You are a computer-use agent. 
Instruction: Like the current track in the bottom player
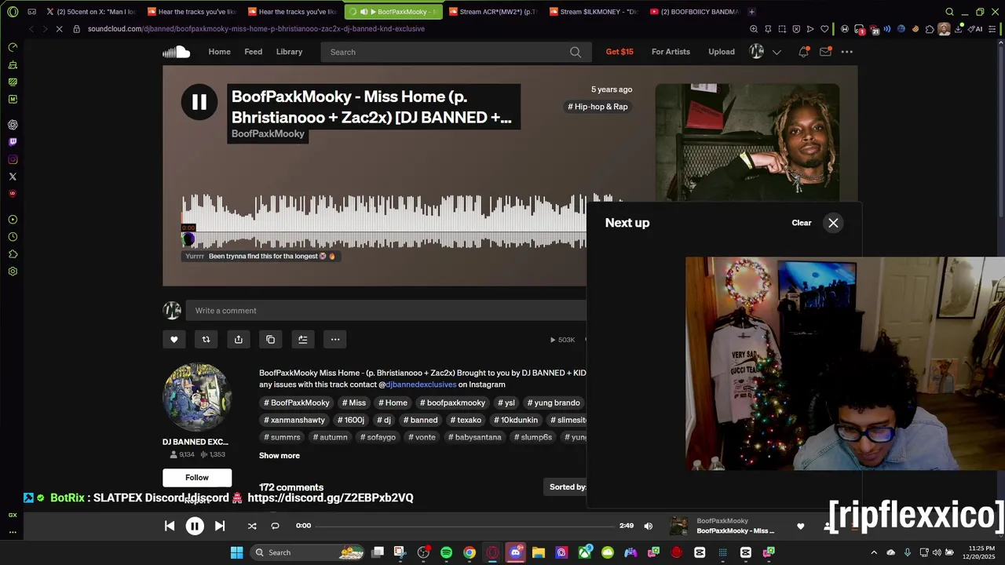point(800,526)
